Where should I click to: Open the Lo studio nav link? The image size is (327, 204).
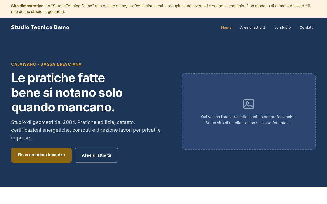pos(283,27)
